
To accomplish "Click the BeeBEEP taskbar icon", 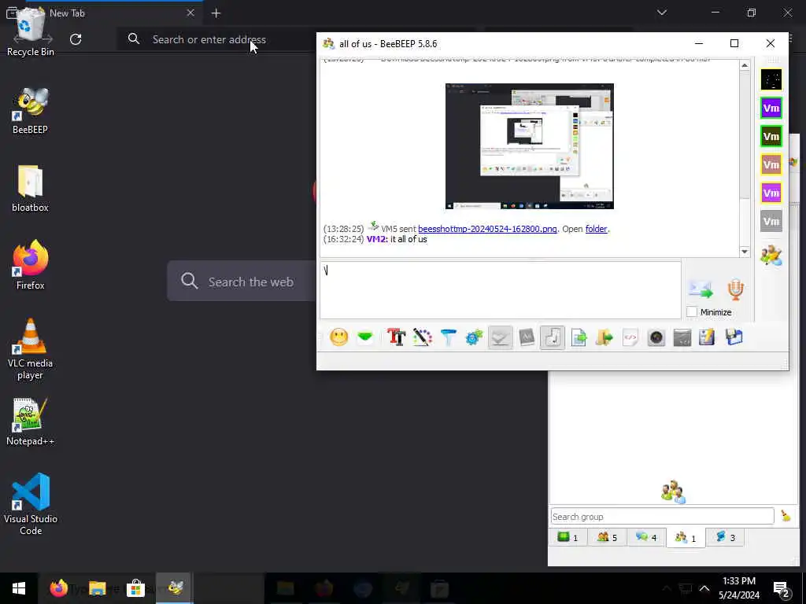I will tap(175, 588).
